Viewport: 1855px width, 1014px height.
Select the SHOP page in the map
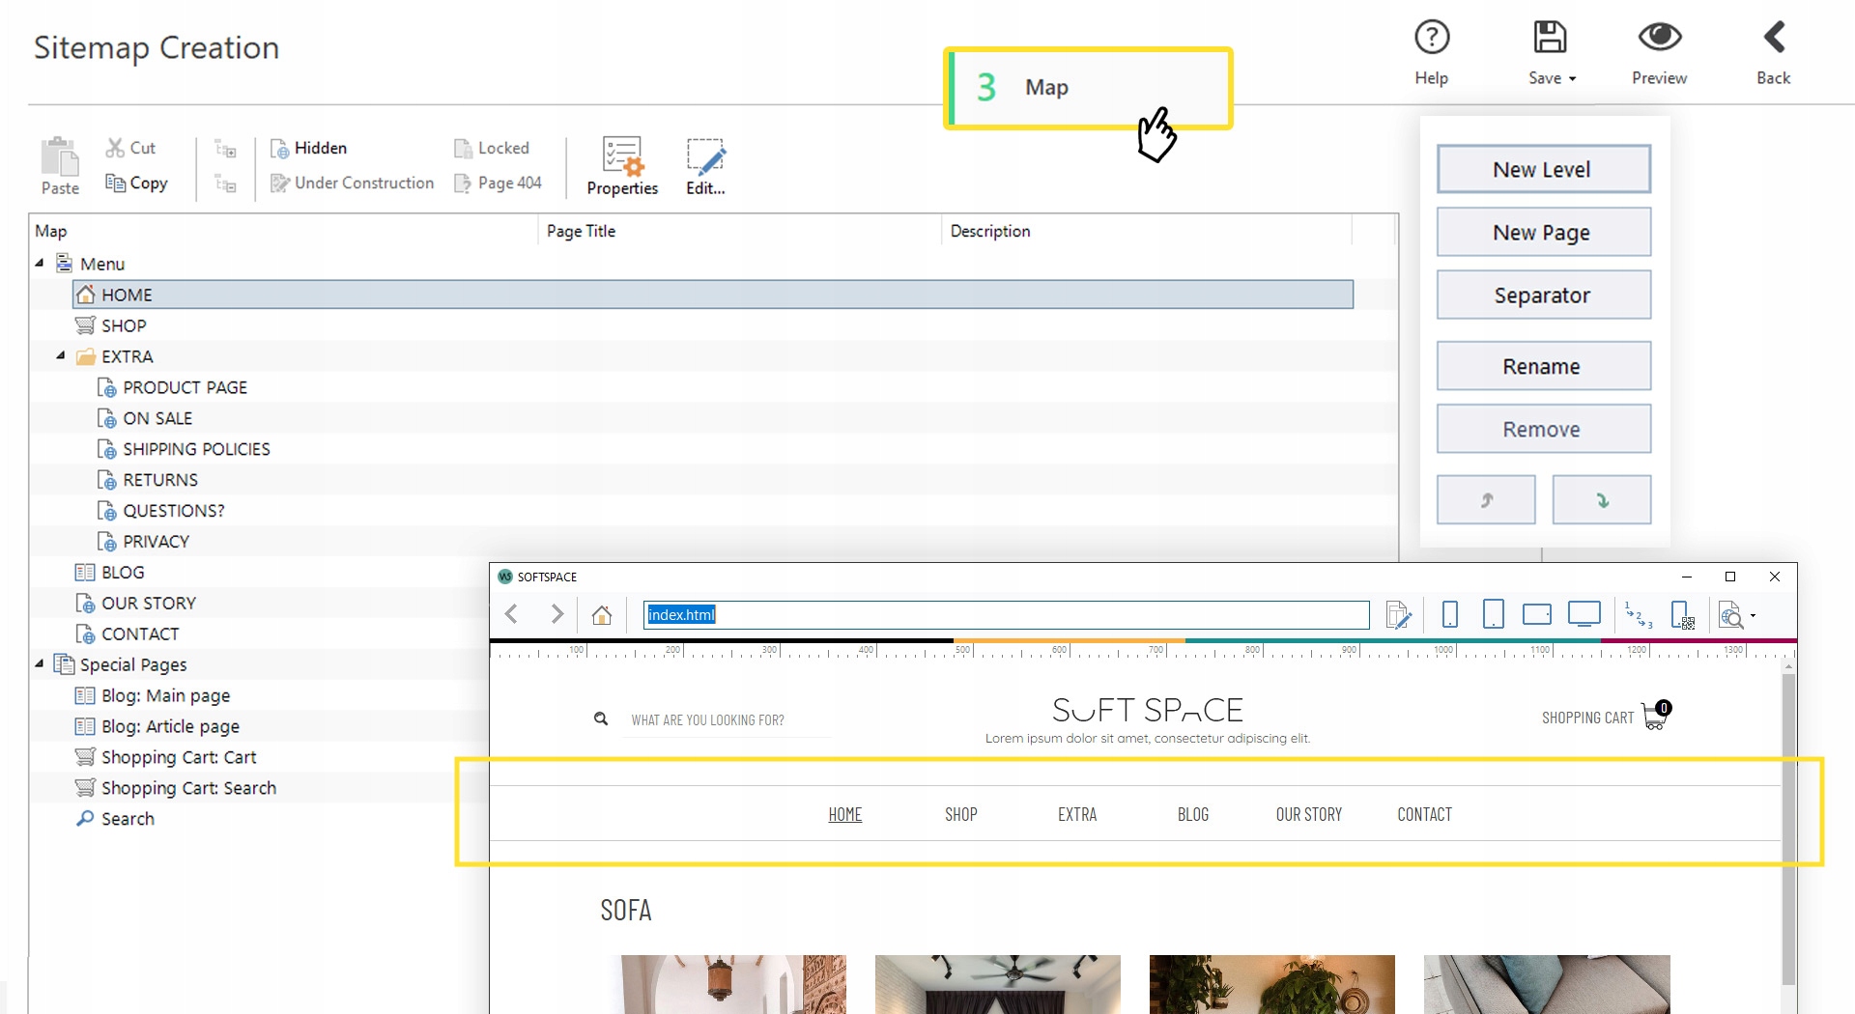(x=111, y=325)
